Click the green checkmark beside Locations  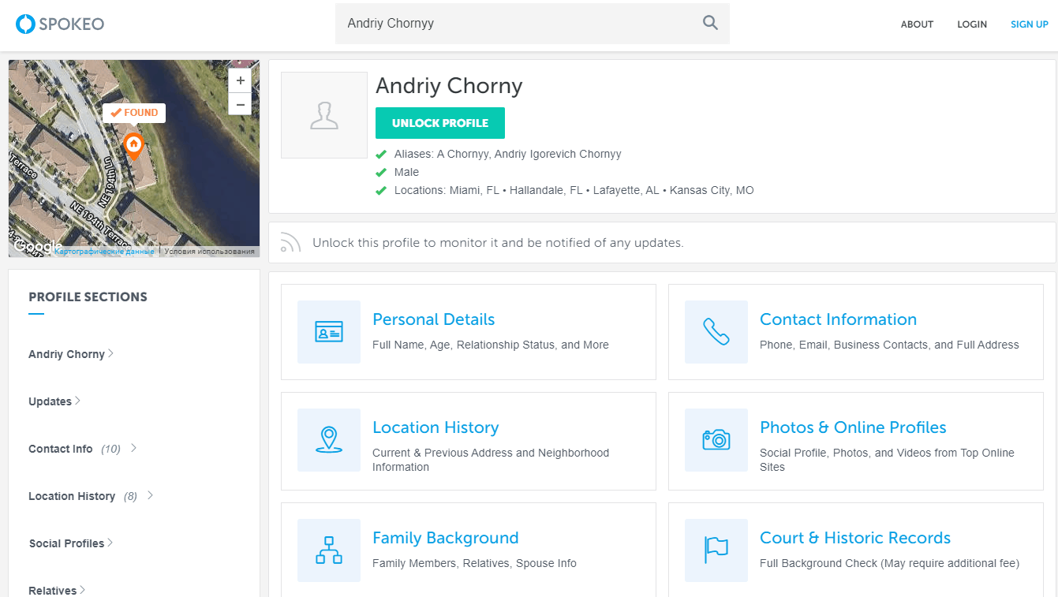click(381, 190)
